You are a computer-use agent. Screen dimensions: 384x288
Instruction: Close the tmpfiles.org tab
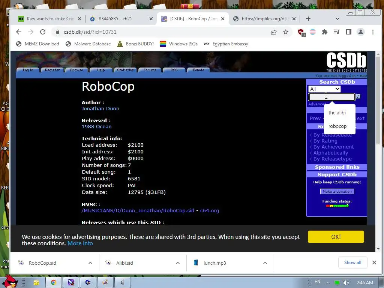(x=294, y=19)
